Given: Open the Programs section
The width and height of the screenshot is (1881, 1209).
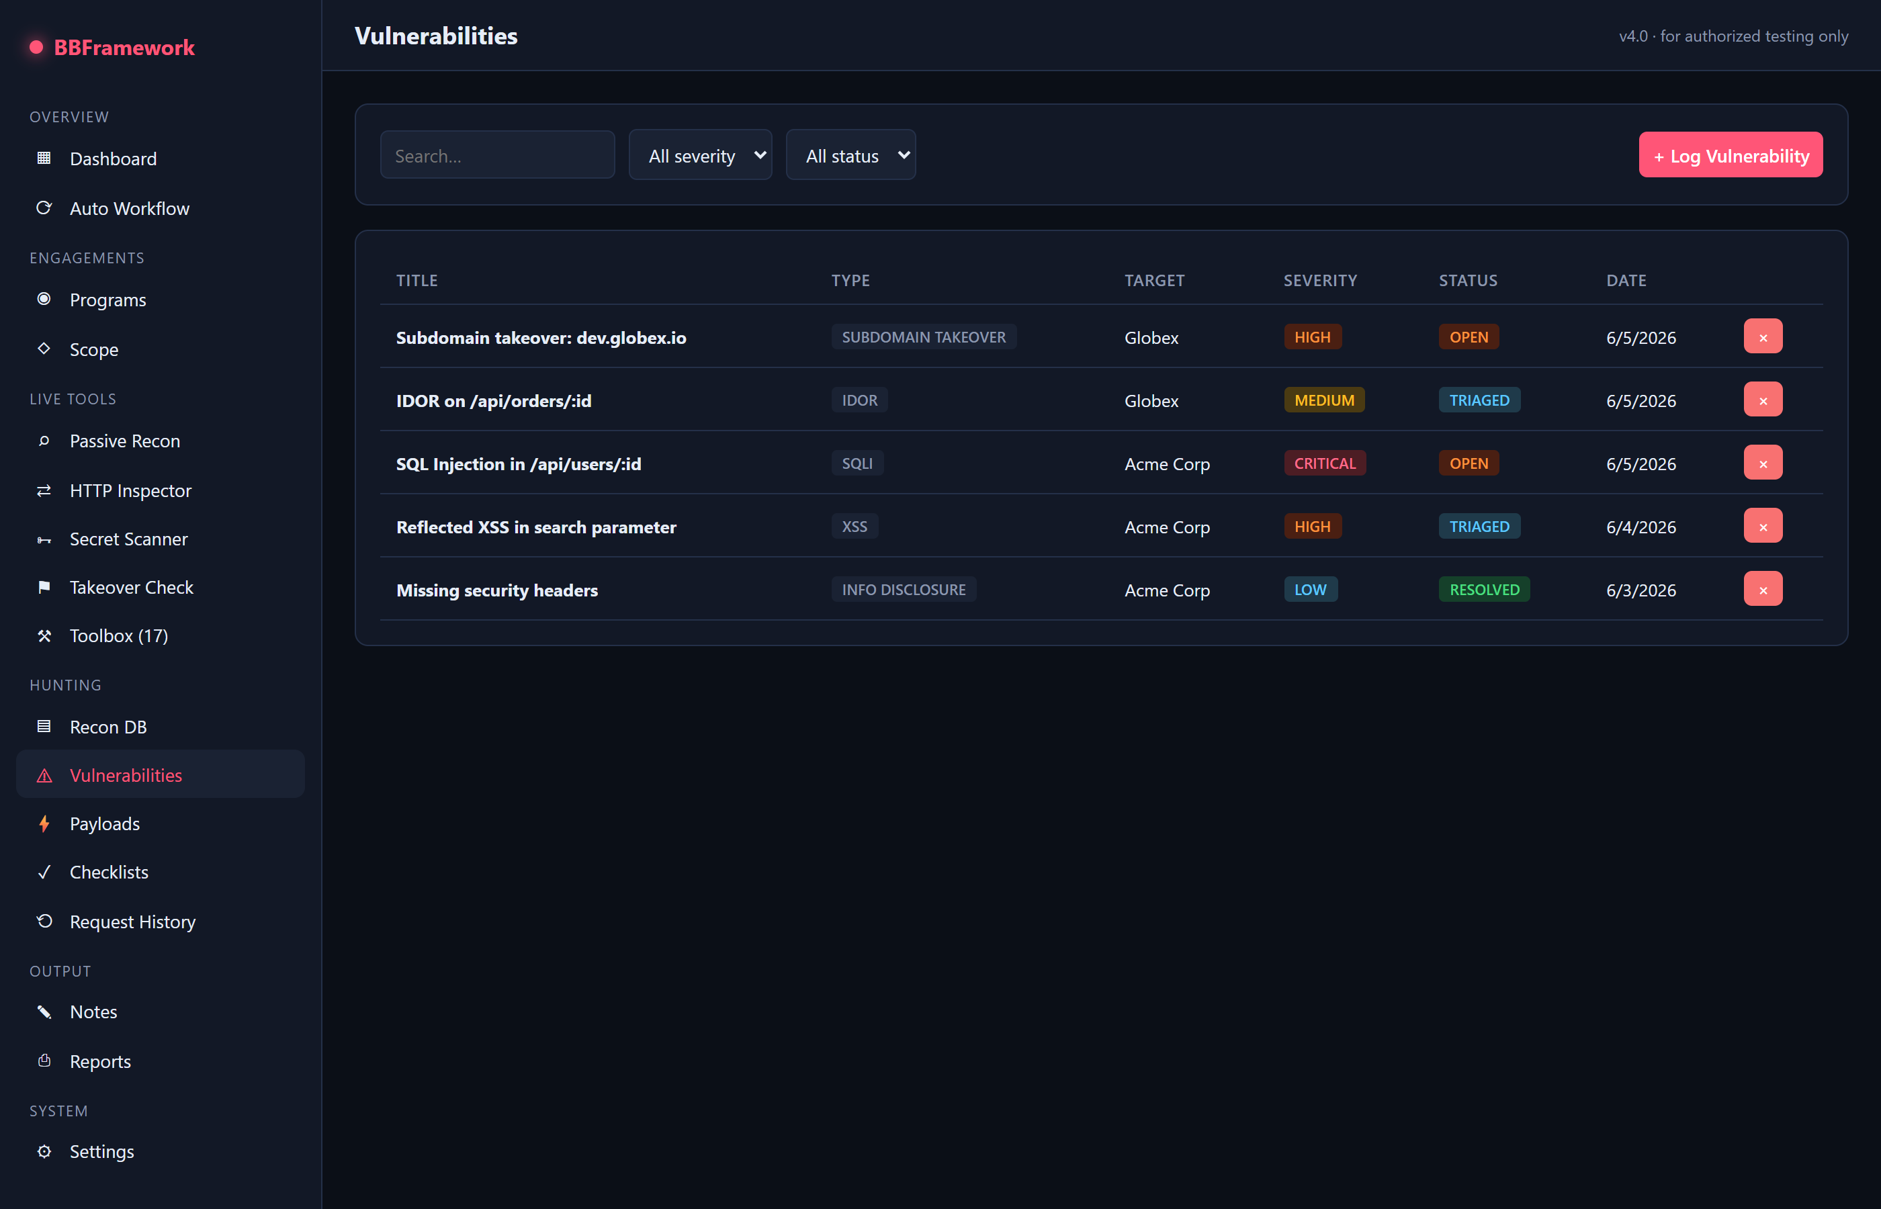Looking at the screenshot, I should pyautogui.click(x=160, y=300).
